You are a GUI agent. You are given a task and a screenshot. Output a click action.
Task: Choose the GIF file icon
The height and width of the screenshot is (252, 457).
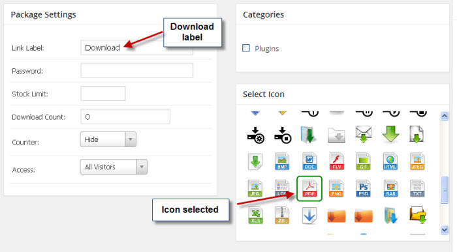363,161
